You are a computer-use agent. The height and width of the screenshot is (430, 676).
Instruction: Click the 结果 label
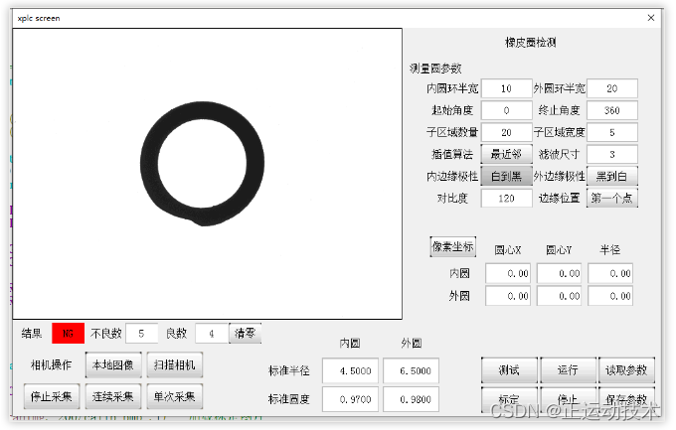click(32, 333)
